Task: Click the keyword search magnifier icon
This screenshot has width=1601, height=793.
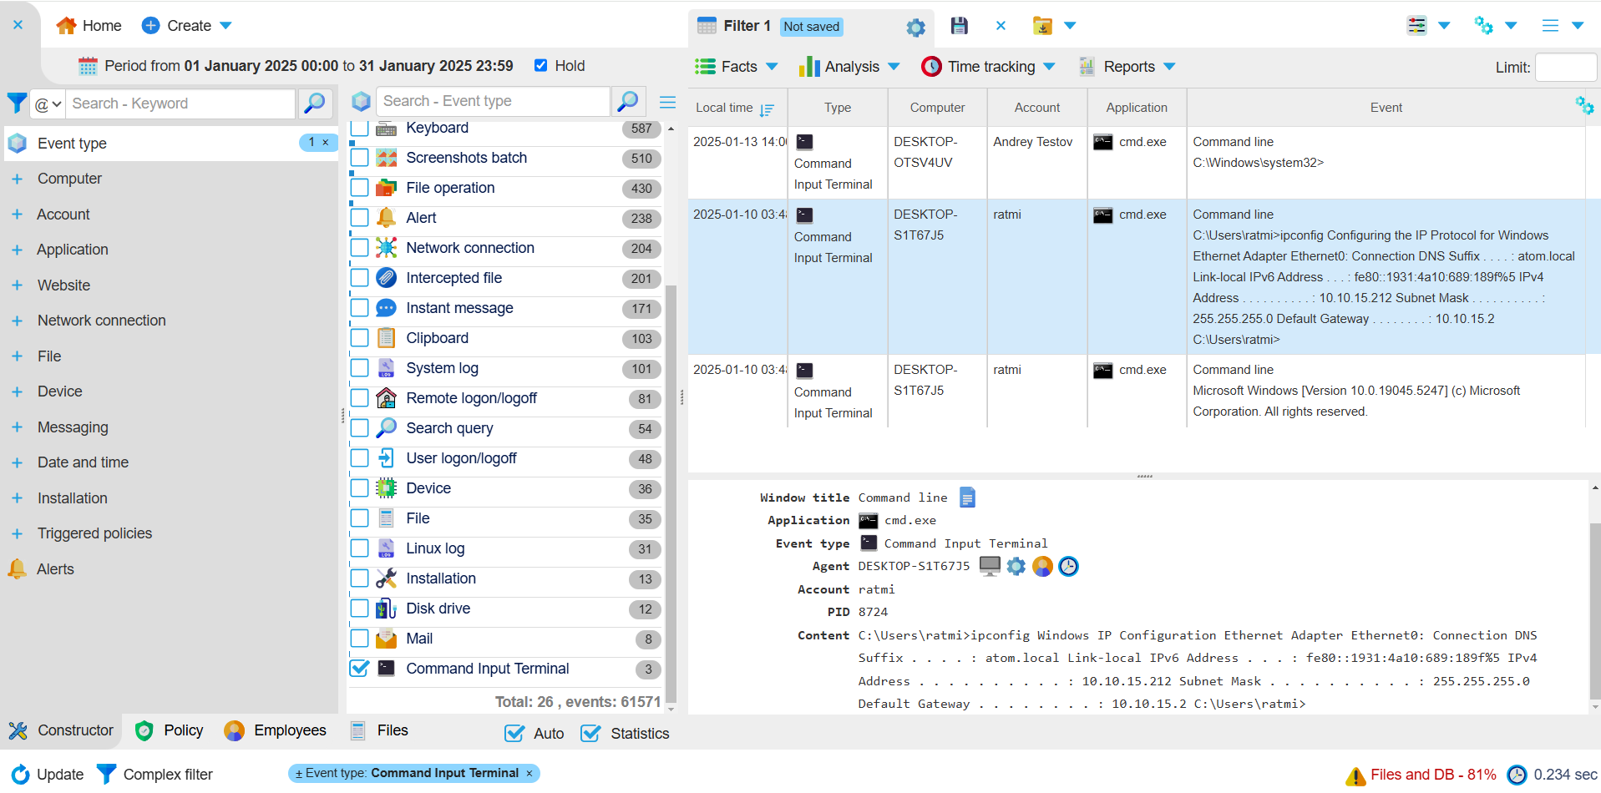Action: point(314,104)
